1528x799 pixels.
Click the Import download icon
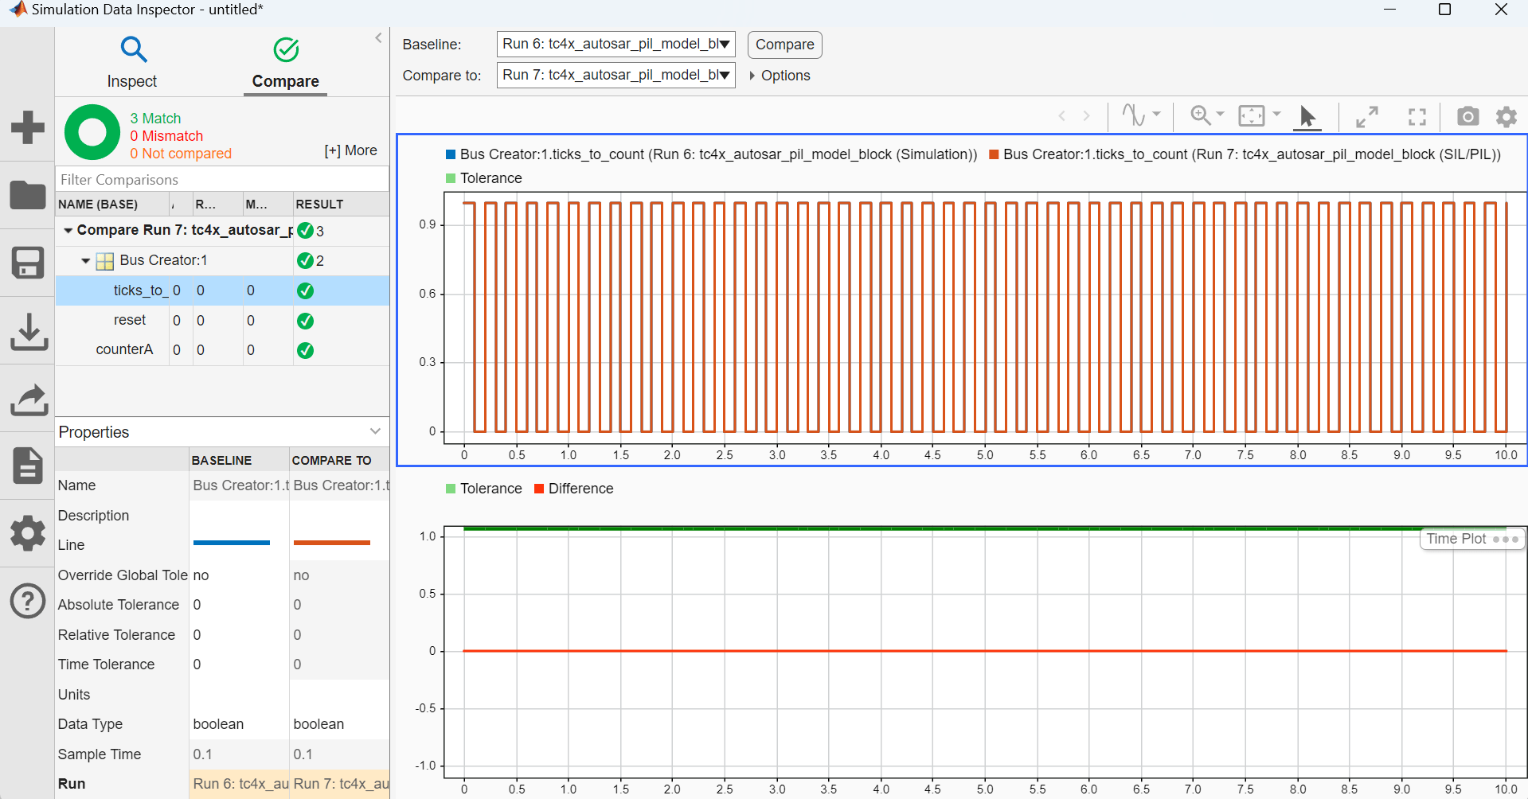point(28,331)
